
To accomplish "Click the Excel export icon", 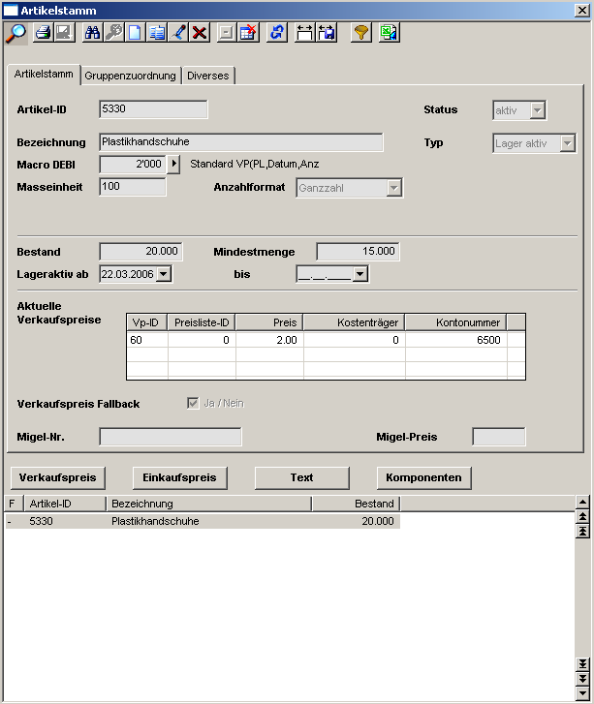I will [x=390, y=33].
